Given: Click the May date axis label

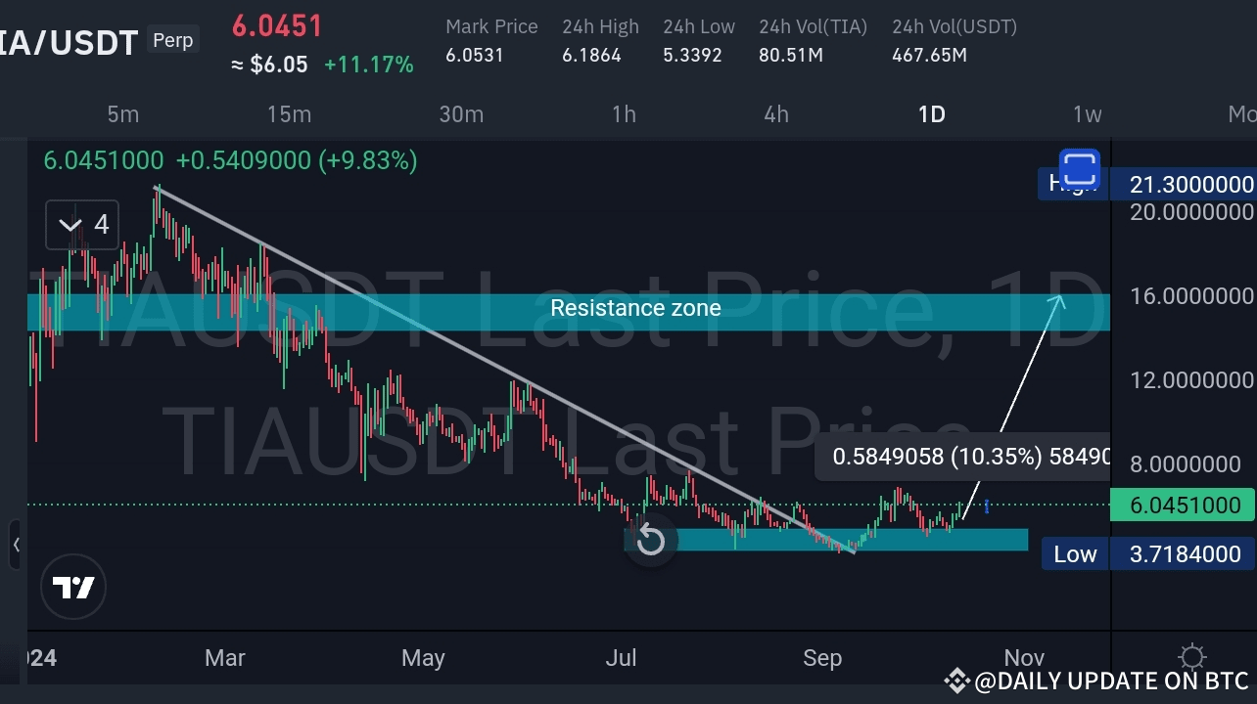Looking at the screenshot, I should 423,658.
